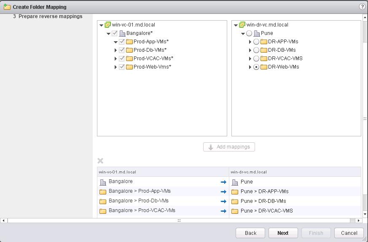
Task: Click the DR-DB-VMs folder icon
Action: tap(264, 50)
